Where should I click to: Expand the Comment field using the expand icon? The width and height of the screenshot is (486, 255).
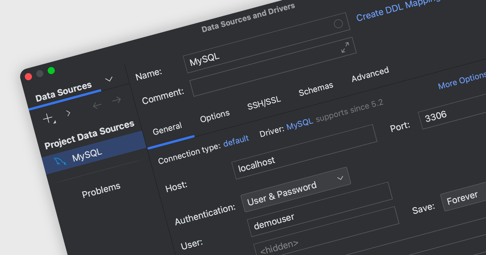pos(345,48)
